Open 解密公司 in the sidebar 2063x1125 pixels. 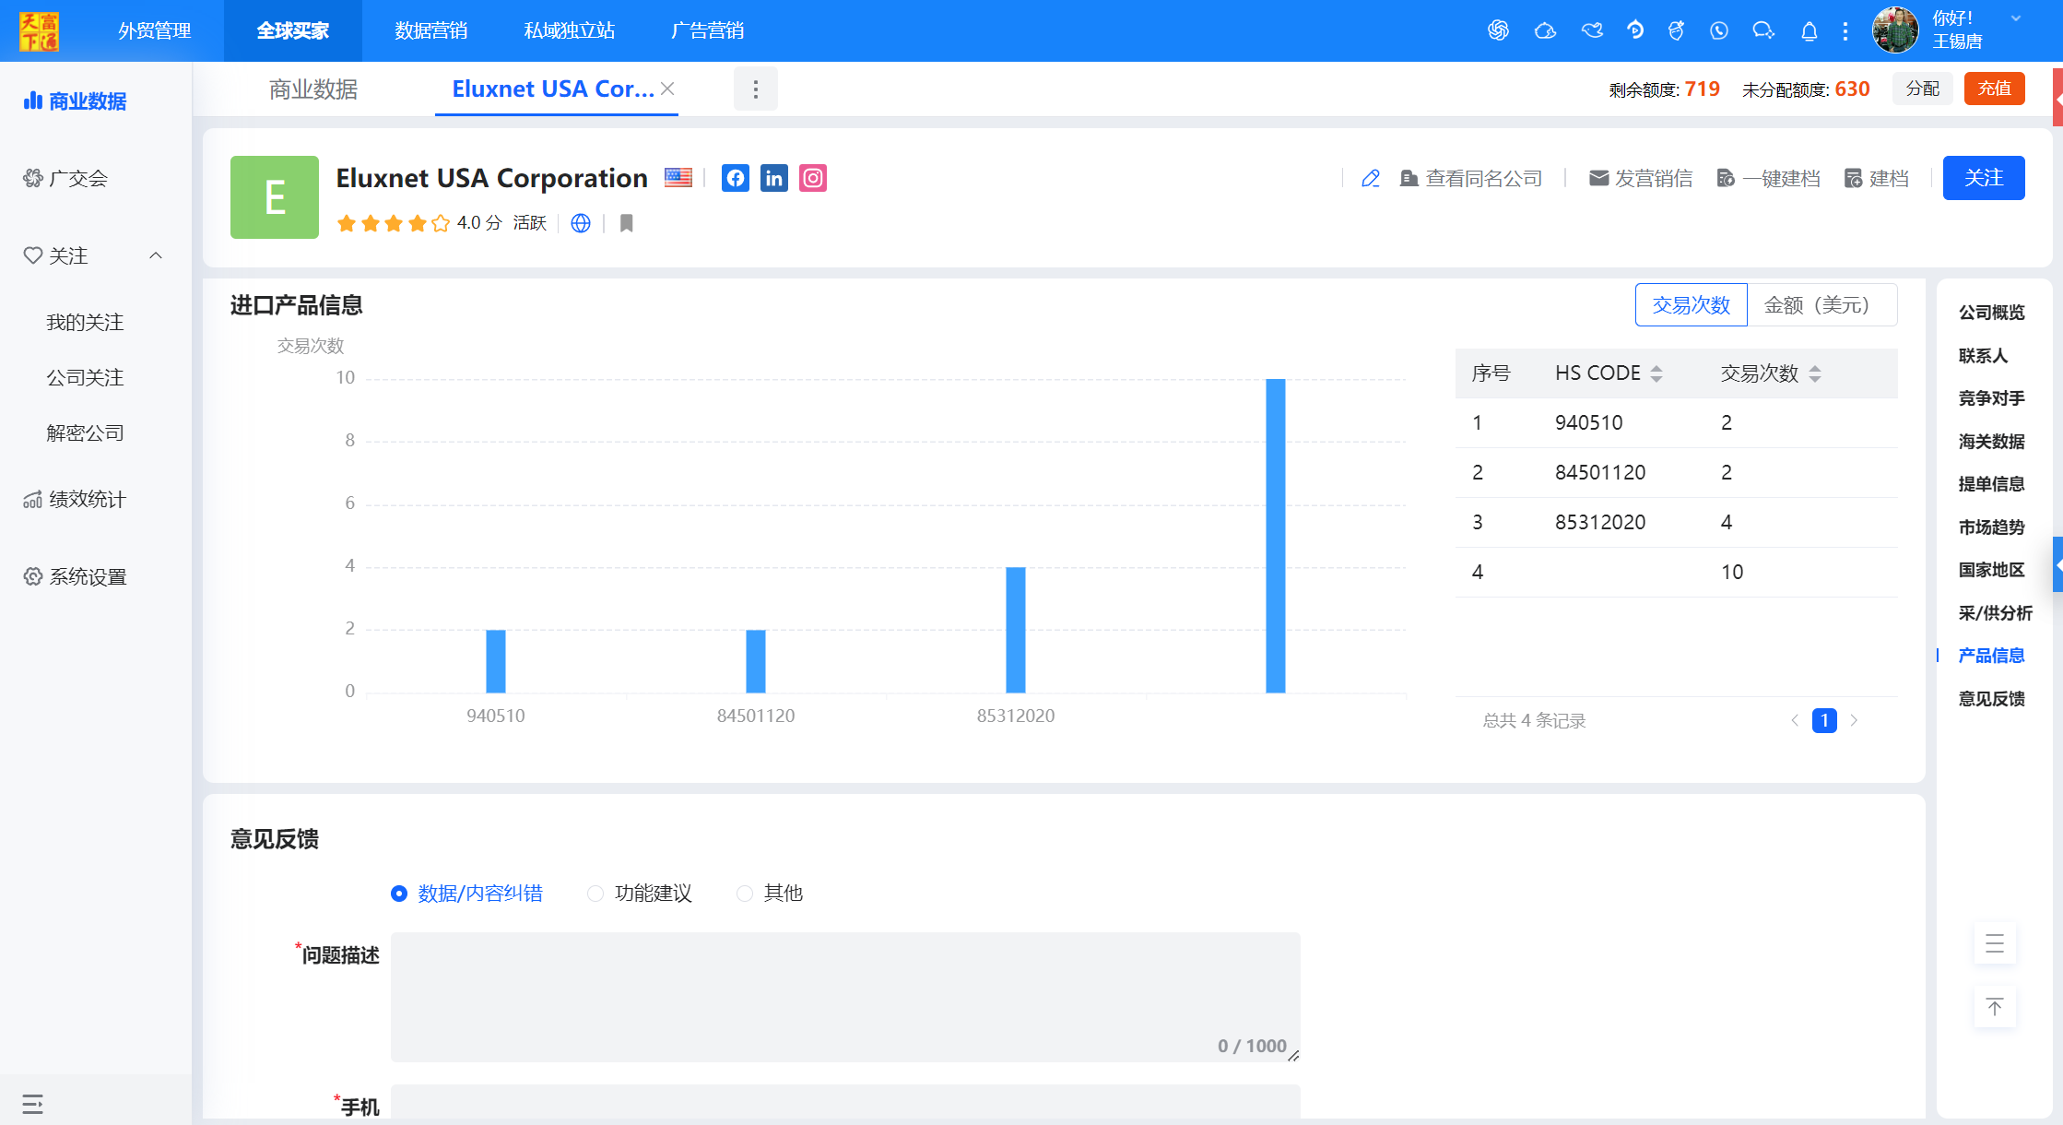85,432
